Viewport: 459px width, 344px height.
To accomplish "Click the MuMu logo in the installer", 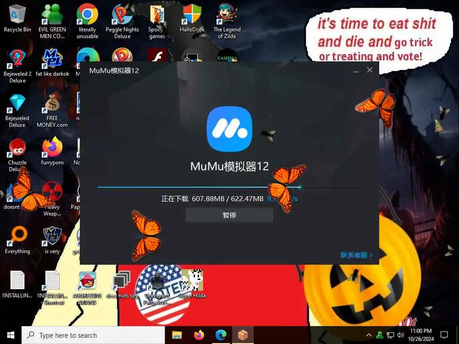I will pos(229,129).
